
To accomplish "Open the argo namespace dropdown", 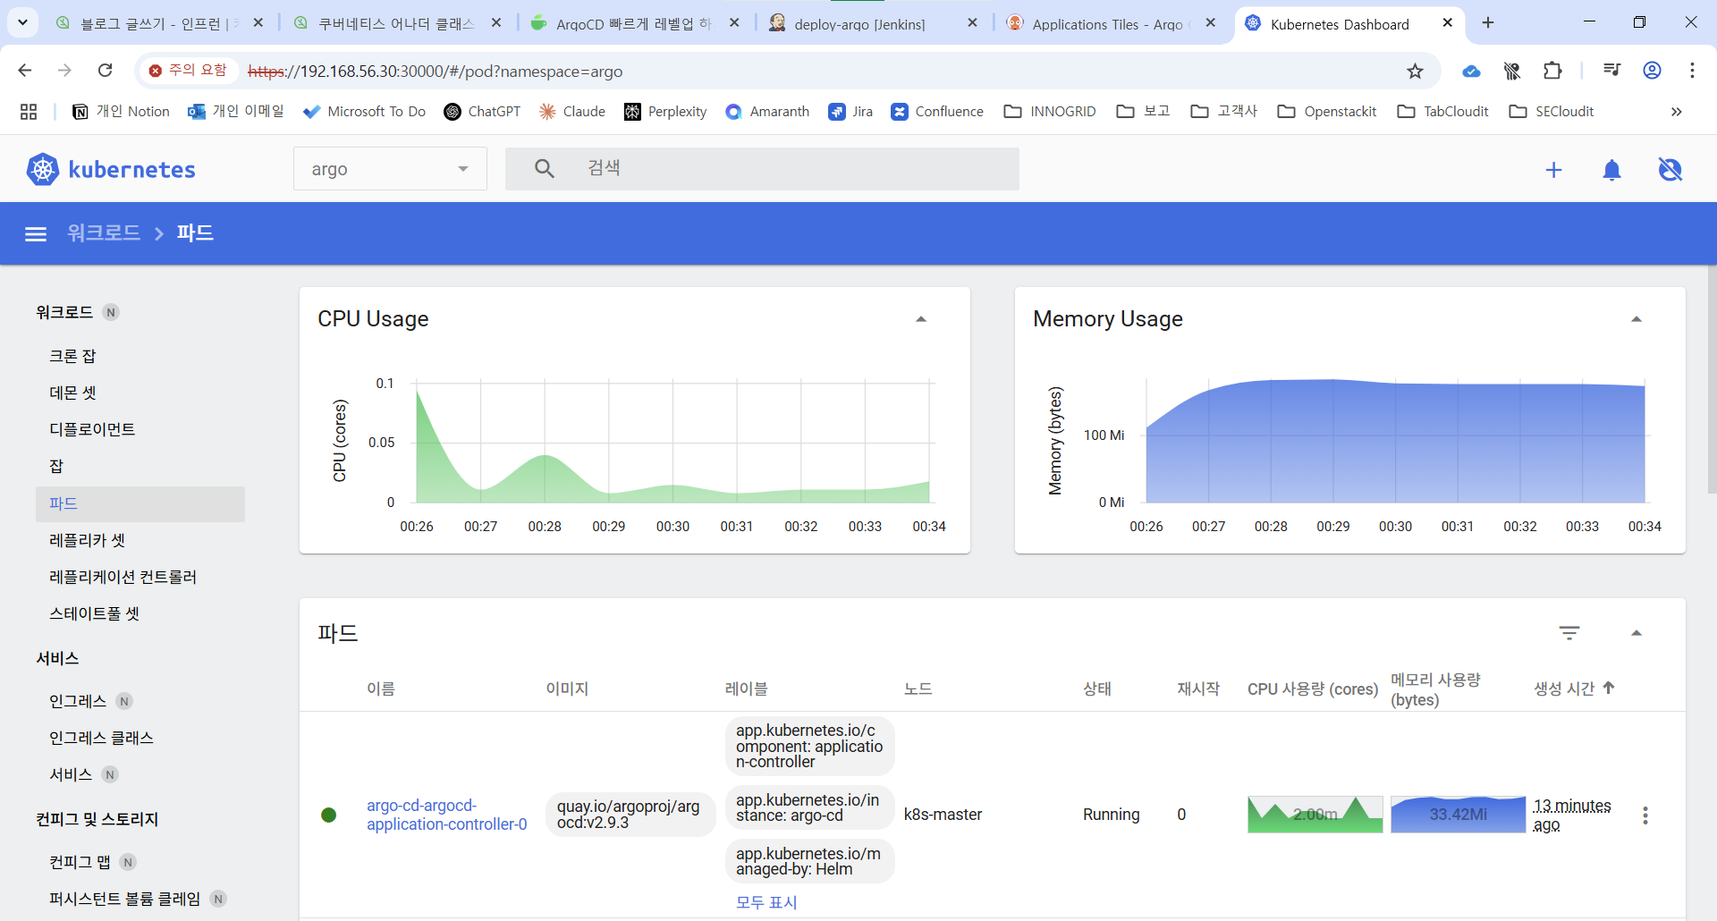I will pos(390,169).
